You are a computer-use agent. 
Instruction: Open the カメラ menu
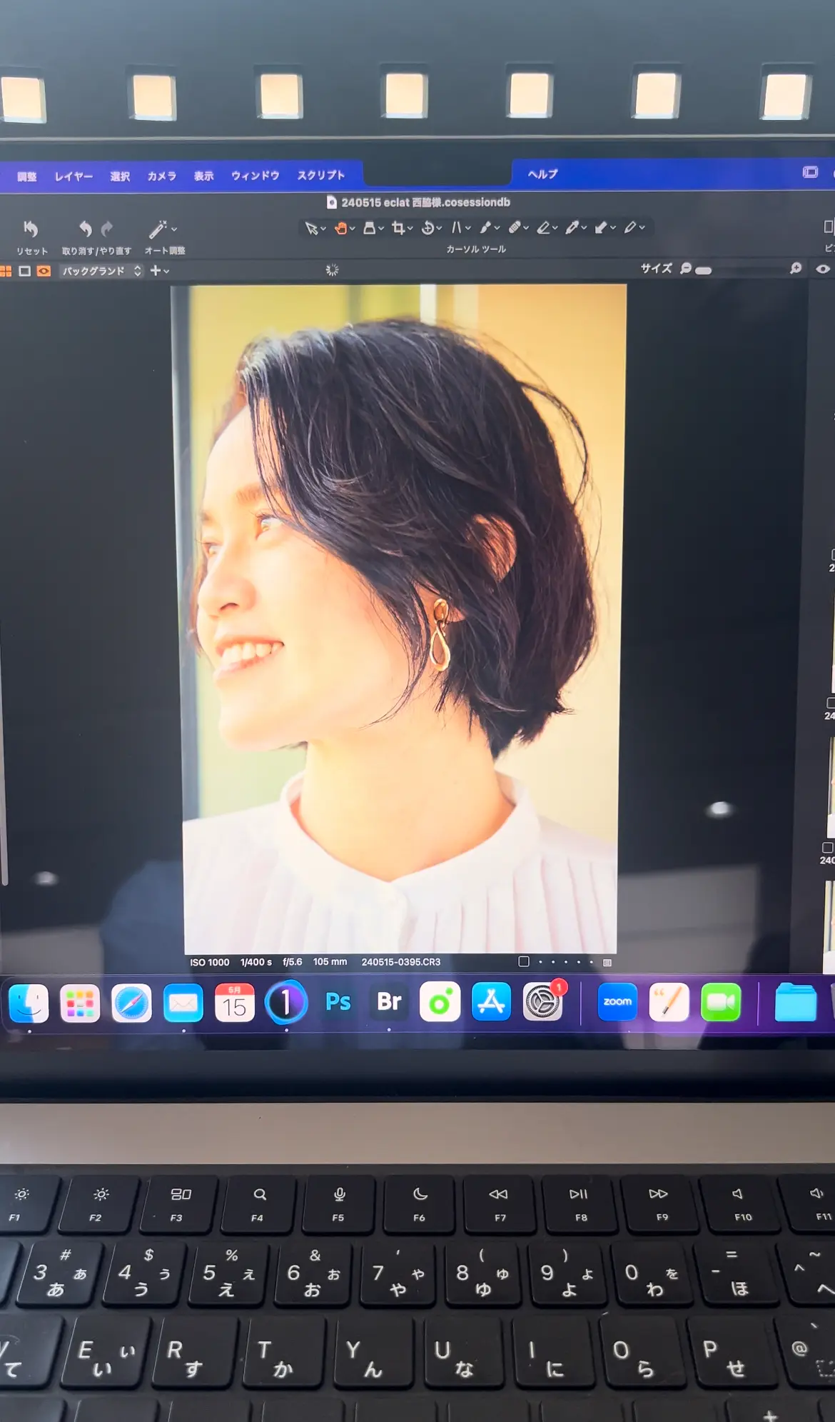pos(162,176)
